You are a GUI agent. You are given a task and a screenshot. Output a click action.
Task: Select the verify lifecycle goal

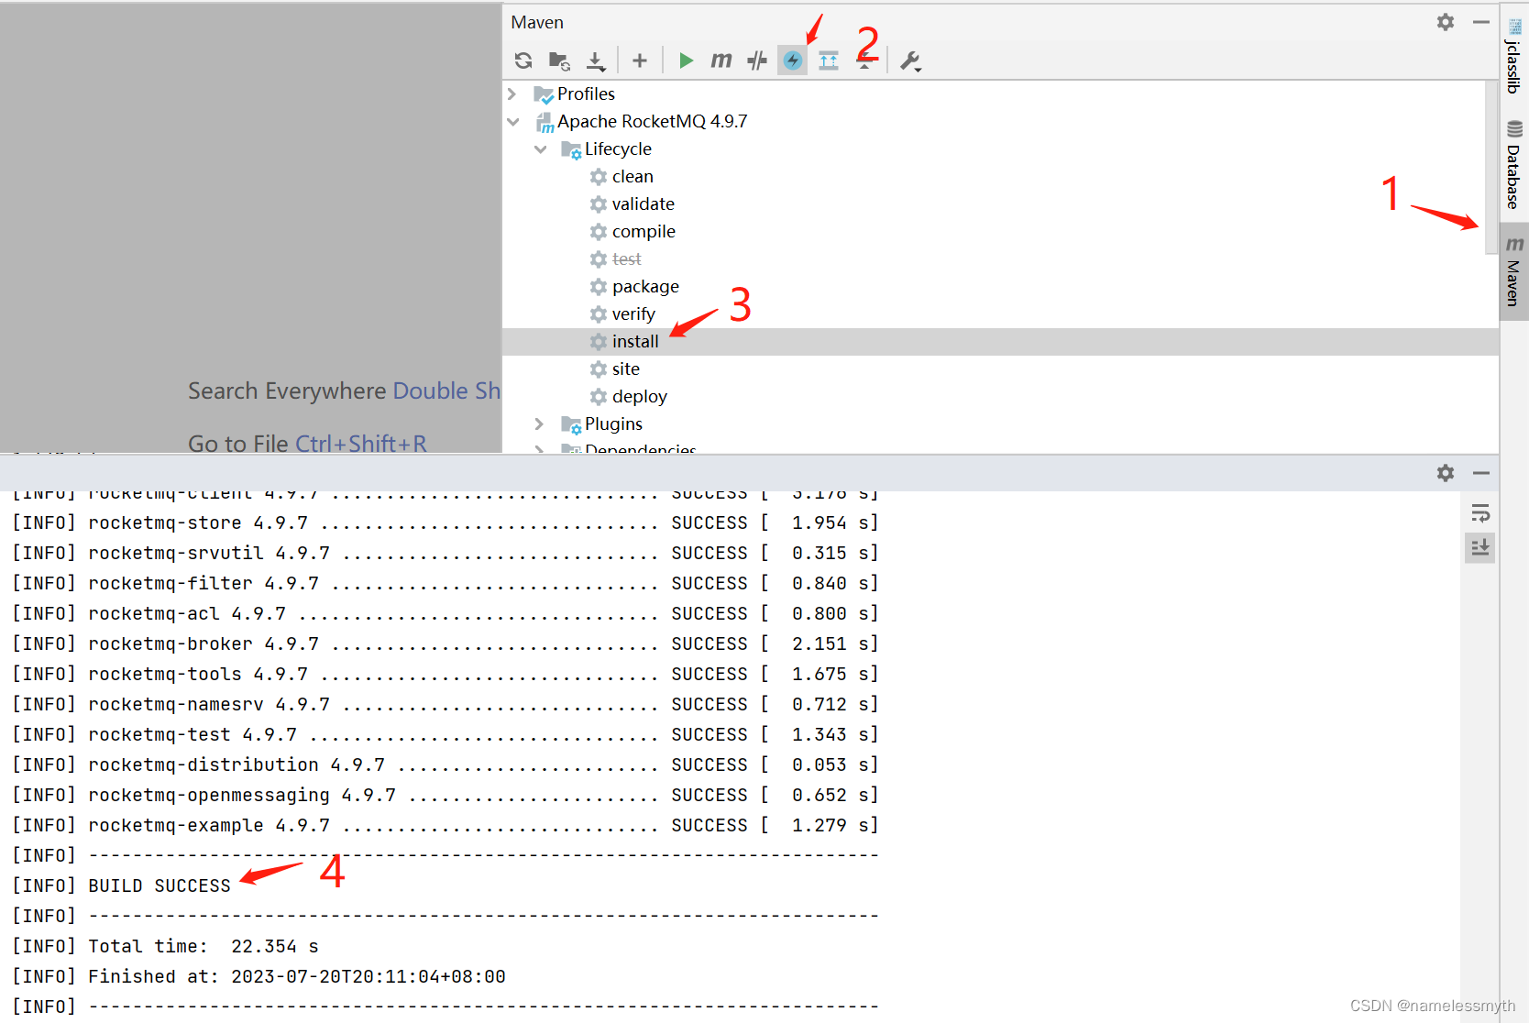pos(633,314)
